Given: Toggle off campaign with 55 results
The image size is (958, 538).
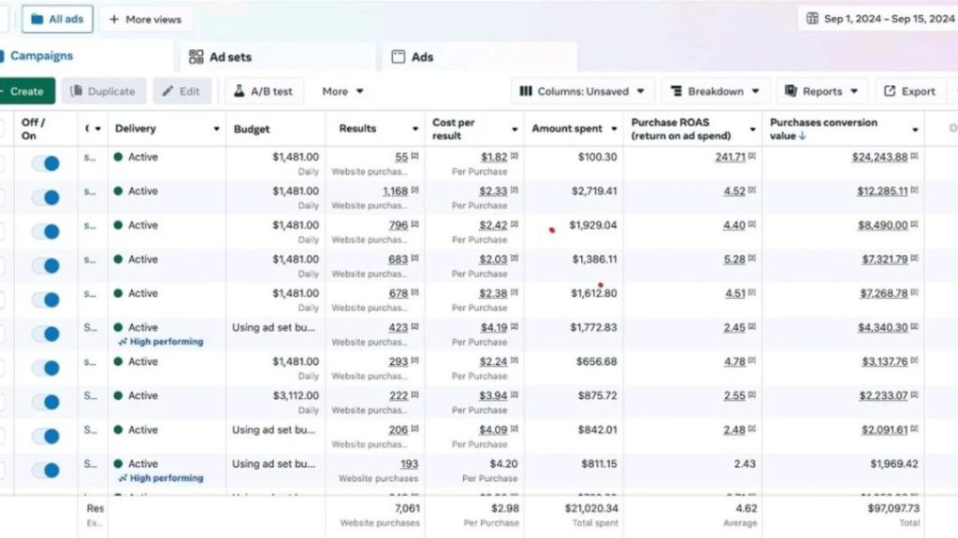Looking at the screenshot, I should [46, 163].
